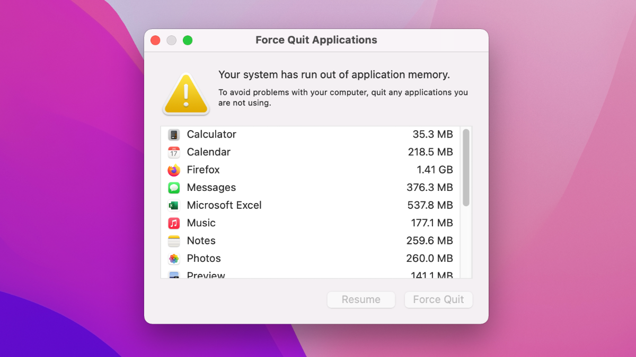The image size is (636, 357).
Task: Click the Force Quit Applications title bar
Action: [316, 40]
